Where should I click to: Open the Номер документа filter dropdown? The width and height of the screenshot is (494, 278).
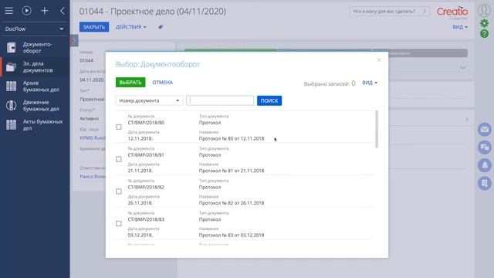coord(149,100)
